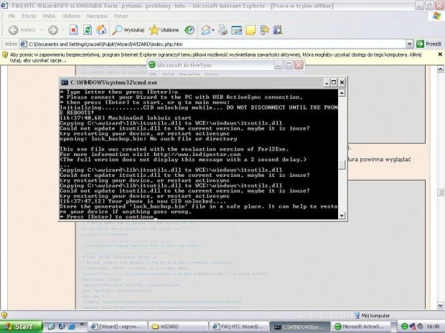Click the network connection tray icon
The height and width of the screenshot is (333, 445).
413,327
